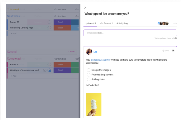The width and height of the screenshot is (181, 120).
Task: Check the Design the images item
Action: click(88, 70)
